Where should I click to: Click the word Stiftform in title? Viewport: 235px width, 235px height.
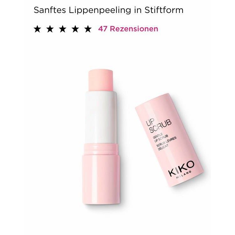(x=164, y=10)
